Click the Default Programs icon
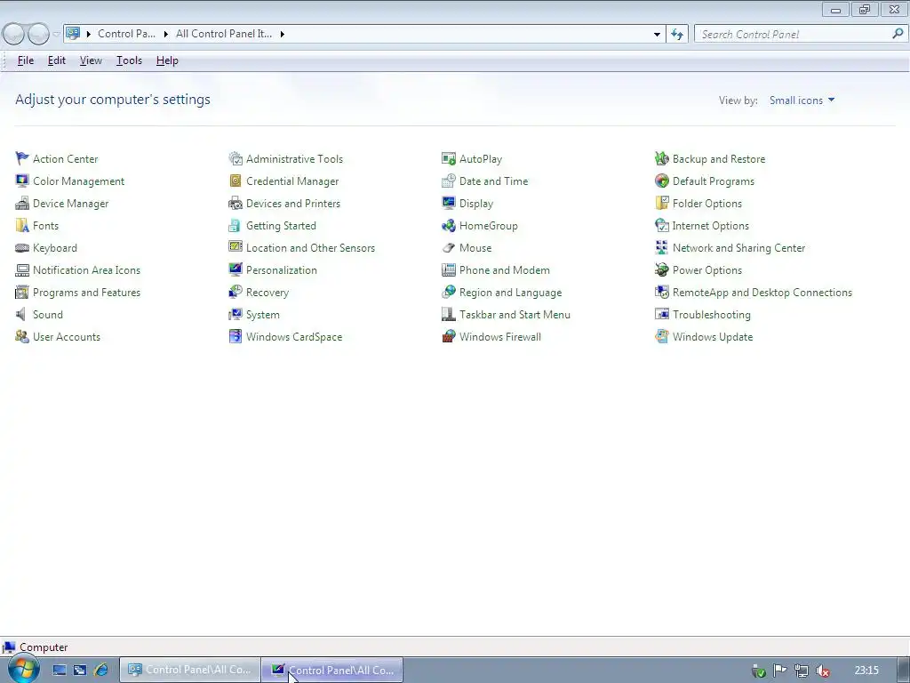910x683 pixels. (x=661, y=181)
